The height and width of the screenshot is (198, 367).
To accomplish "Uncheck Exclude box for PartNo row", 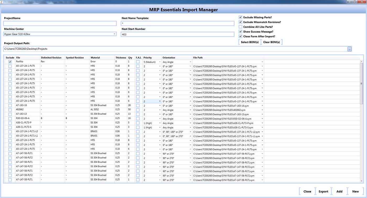I will pyautogui.click(x=10, y=62).
